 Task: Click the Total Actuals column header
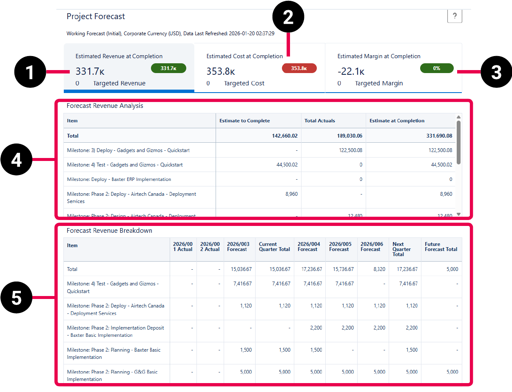[x=320, y=121]
